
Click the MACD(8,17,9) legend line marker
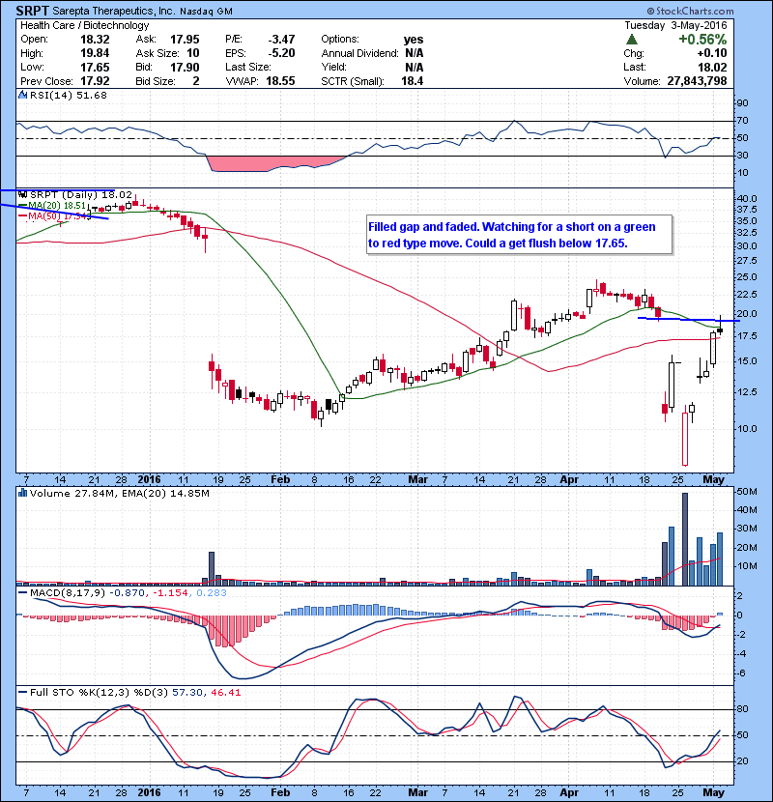click(22, 593)
